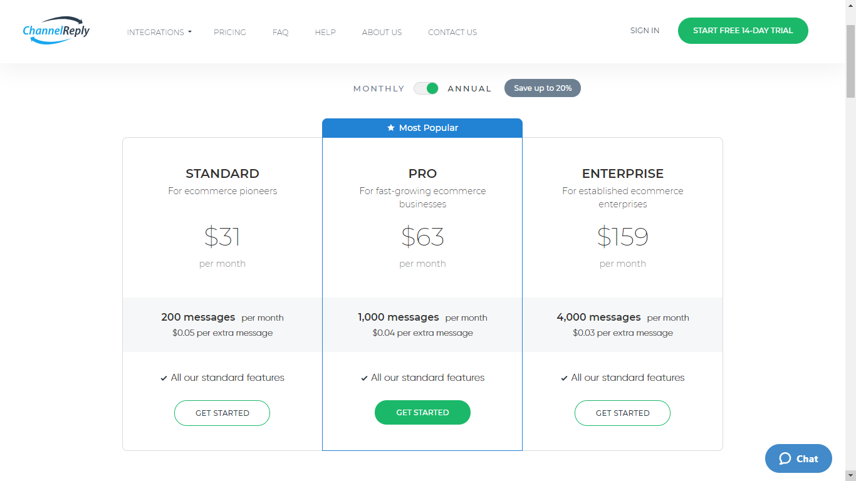Get started with the Pro plan

coord(422,412)
